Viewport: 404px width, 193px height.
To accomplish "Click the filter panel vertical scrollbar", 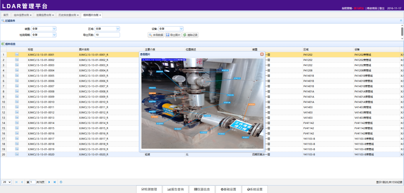I will point(402,31).
